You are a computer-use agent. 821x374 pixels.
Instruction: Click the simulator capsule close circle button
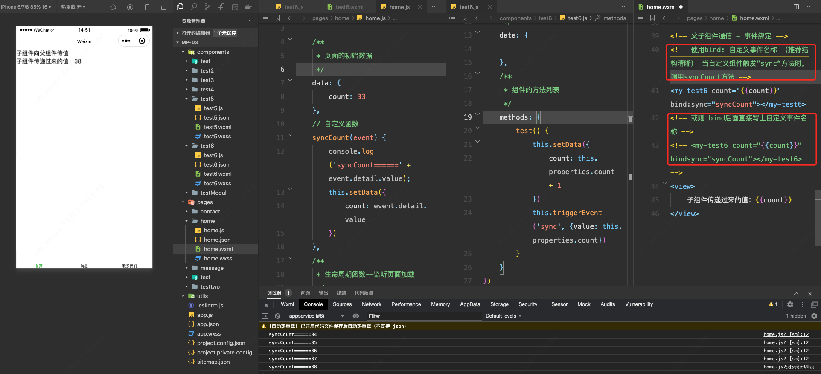click(x=142, y=41)
